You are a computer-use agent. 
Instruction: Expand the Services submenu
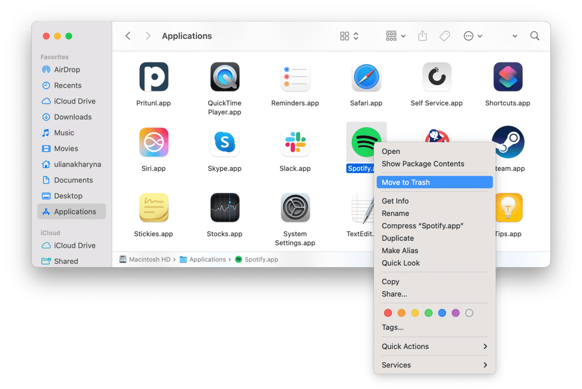(x=435, y=365)
